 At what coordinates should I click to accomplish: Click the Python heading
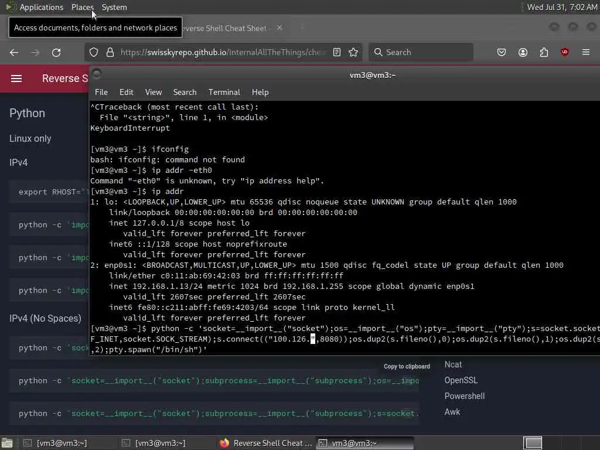[x=27, y=113]
